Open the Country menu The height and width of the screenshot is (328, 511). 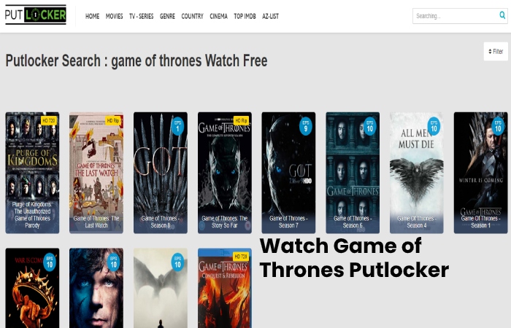(x=192, y=16)
